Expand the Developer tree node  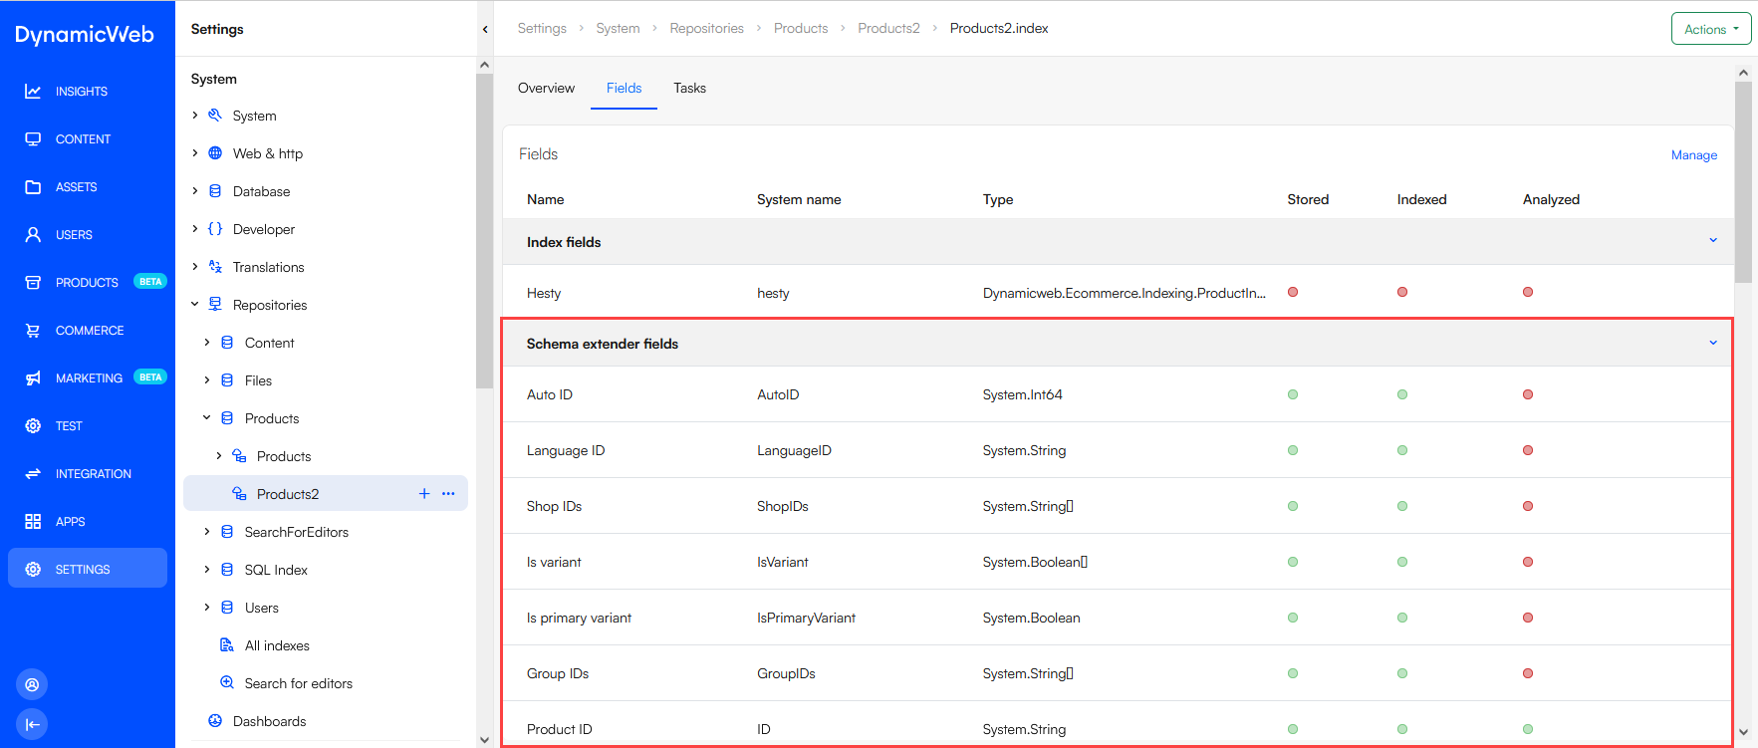tap(195, 229)
